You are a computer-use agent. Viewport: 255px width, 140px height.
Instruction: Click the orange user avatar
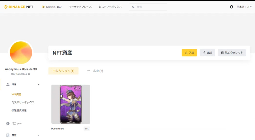point(21,52)
